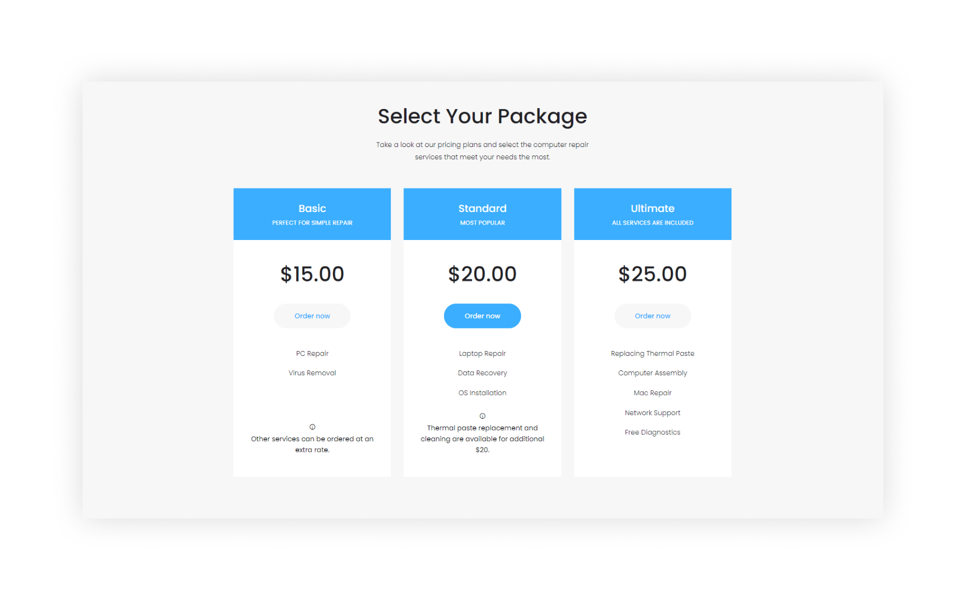The height and width of the screenshot is (600, 966).
Task: Click the info icon in the Standard card
Action: tap(482, 416)
